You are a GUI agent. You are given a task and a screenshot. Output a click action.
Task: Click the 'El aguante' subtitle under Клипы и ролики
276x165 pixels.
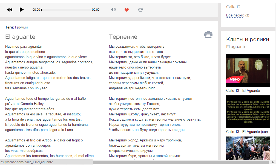236,47
